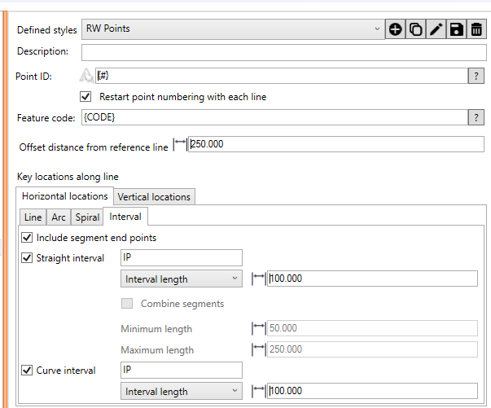Screen dimensions: 491x408
Task: Expand Straight interval's Interval length dropdown
Action: coord(181,279)
